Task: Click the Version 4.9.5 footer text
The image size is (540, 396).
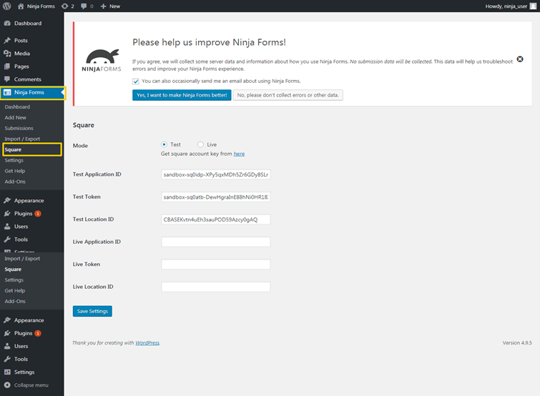Action: [x=517, y=342]
